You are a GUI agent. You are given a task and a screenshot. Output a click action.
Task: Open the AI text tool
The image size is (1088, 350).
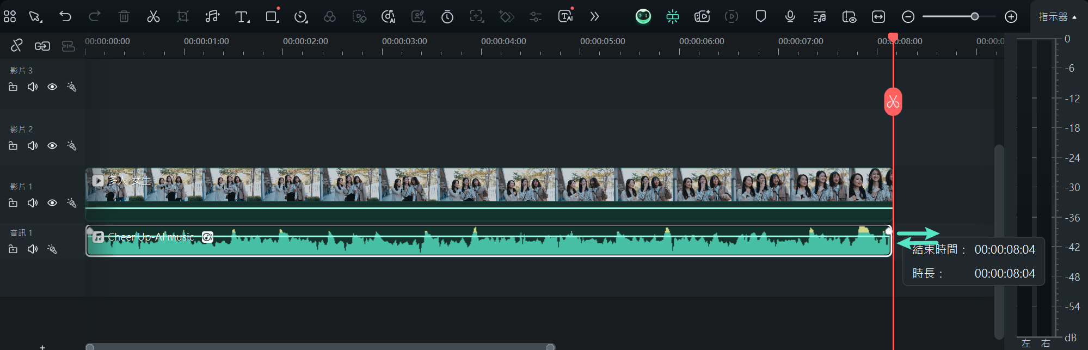point(566,16)
